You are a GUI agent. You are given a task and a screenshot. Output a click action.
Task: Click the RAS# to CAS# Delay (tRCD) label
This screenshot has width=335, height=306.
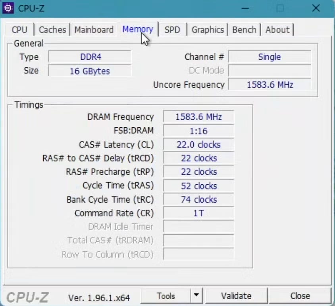[x=98, y=158]
